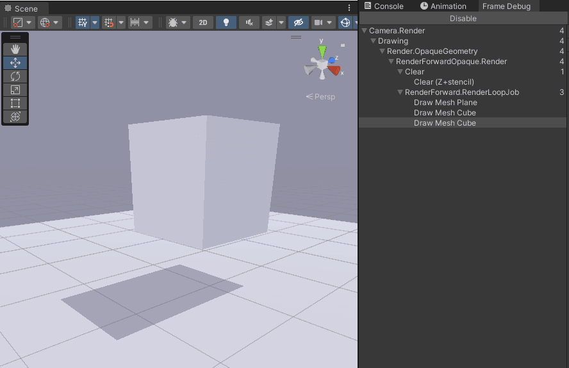Image resolution: width=569 pixels, height=368 pixels.
Task: Click the cube in the scene
Action: point(204,183)
